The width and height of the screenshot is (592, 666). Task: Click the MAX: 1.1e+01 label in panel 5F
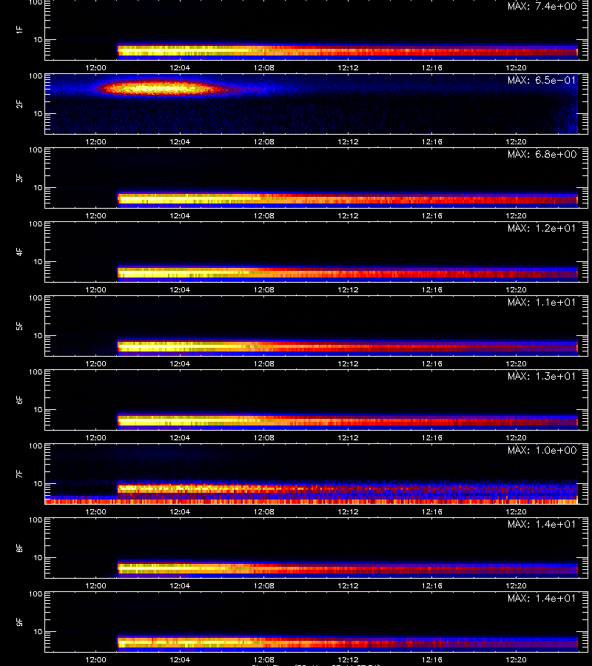tap(542, 303)
